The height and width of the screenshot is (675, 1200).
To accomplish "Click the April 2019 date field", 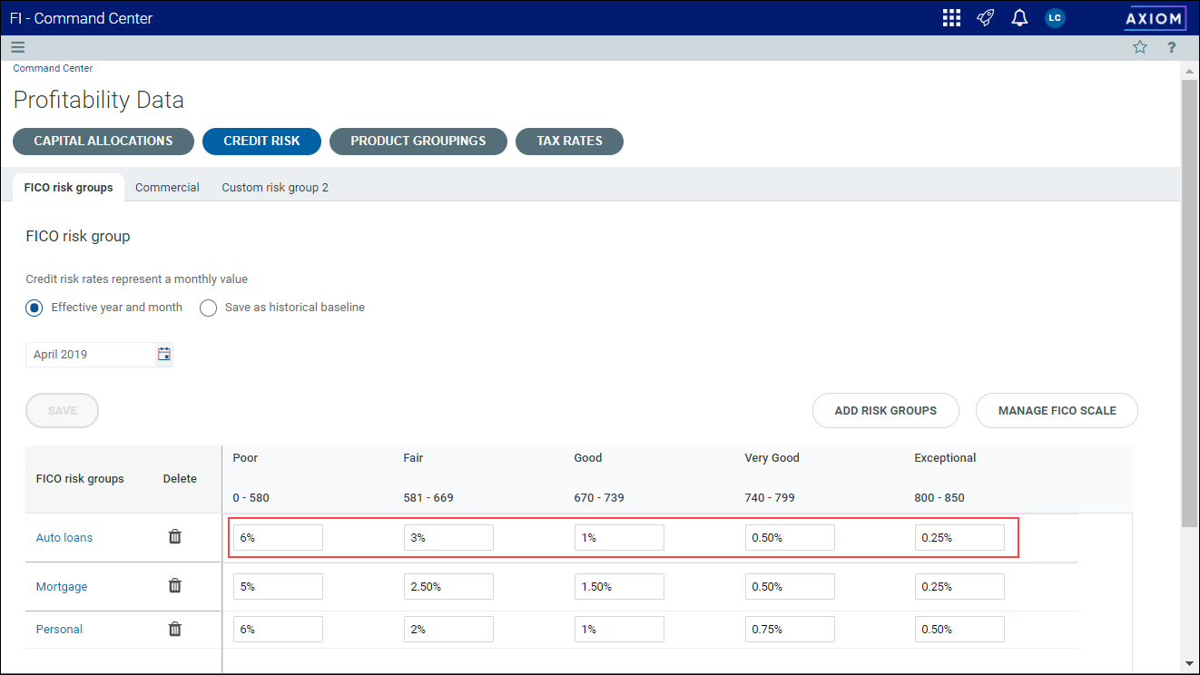I will (91, 354).
